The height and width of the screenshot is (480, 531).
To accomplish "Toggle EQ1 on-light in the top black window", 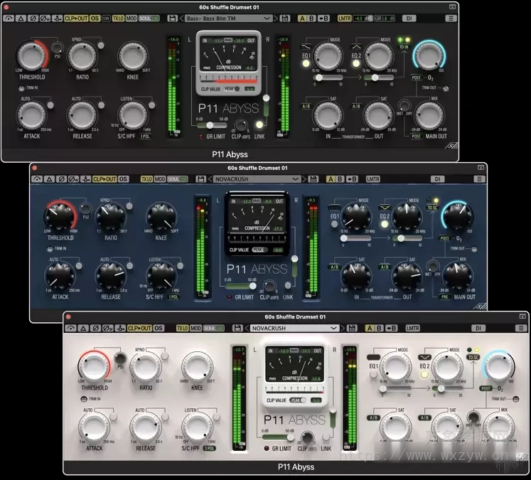I will [306, 63].
